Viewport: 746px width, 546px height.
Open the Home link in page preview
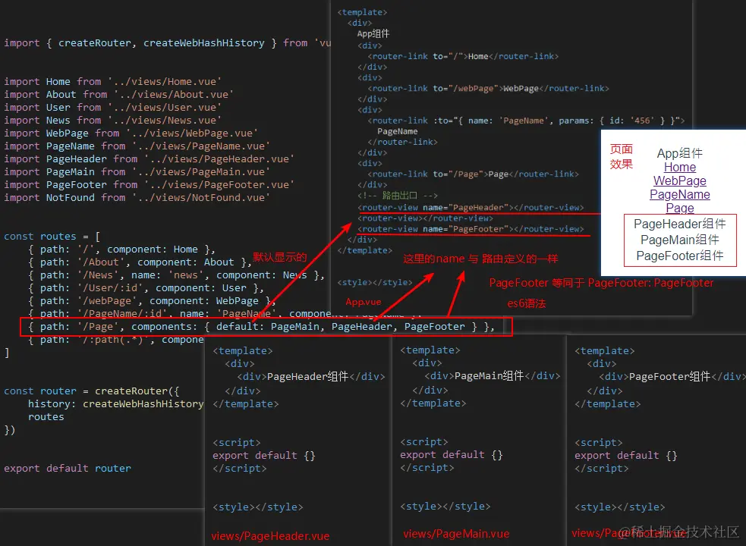click(680, 168)
